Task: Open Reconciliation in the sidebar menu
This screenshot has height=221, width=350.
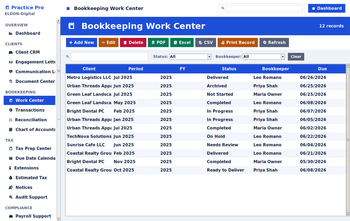Action: click(x=29, y=120)
